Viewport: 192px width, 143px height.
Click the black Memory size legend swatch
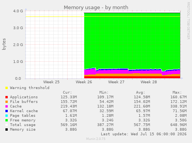tap(7, 130)
